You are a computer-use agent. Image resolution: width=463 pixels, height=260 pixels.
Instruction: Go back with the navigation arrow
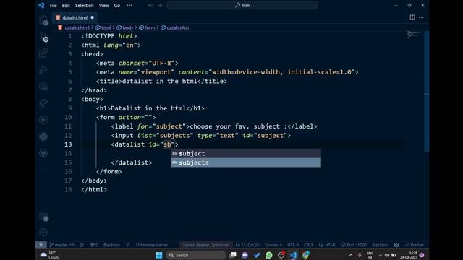click(150, 5)
